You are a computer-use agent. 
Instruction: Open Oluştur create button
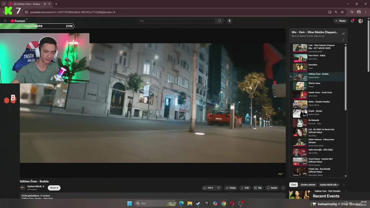340,21
